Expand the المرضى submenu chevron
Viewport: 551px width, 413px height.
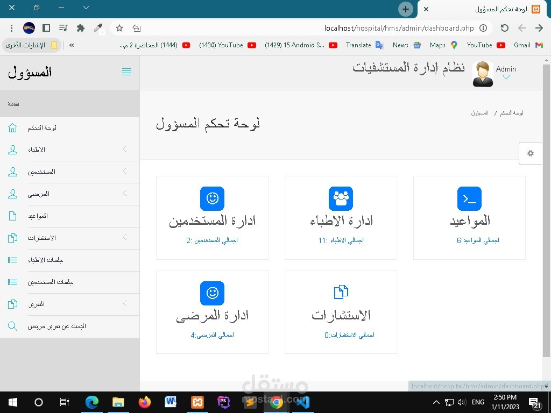click(x=125, y=194)
